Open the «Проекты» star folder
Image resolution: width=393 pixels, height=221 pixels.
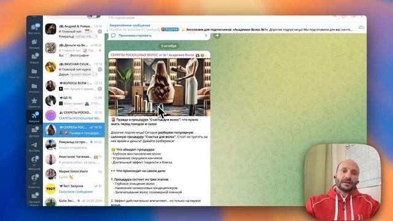click(x=34, y=103)
